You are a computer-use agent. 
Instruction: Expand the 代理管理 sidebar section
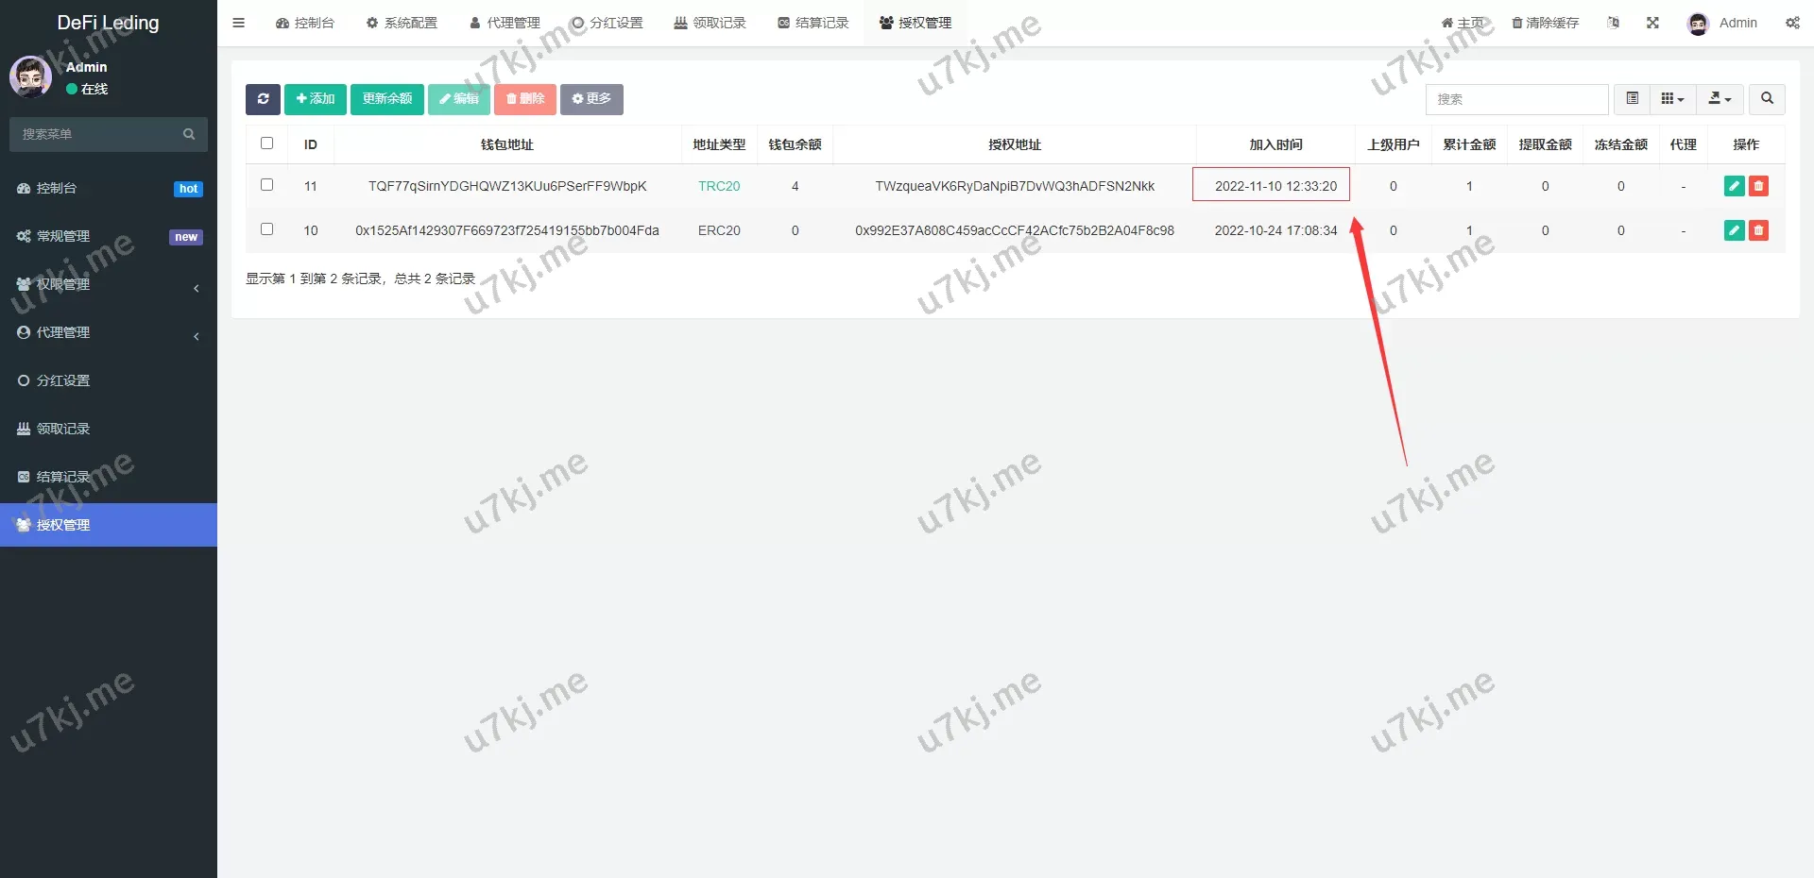[x=62, y=332]
